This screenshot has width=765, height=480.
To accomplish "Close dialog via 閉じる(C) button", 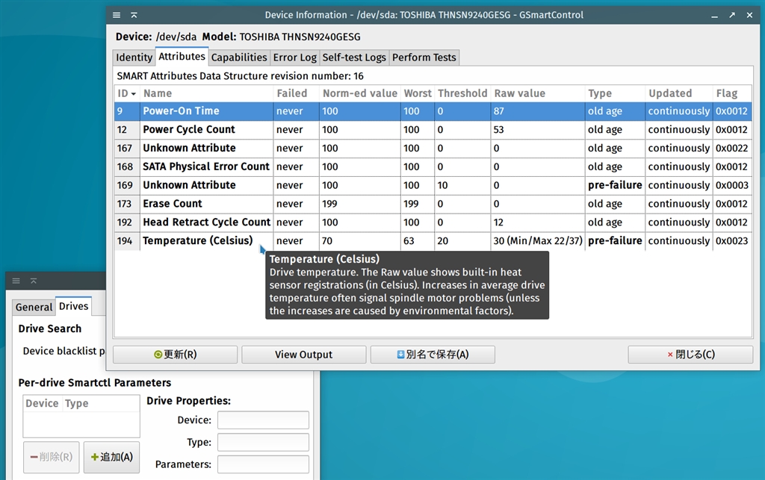I will coord(690,355).
